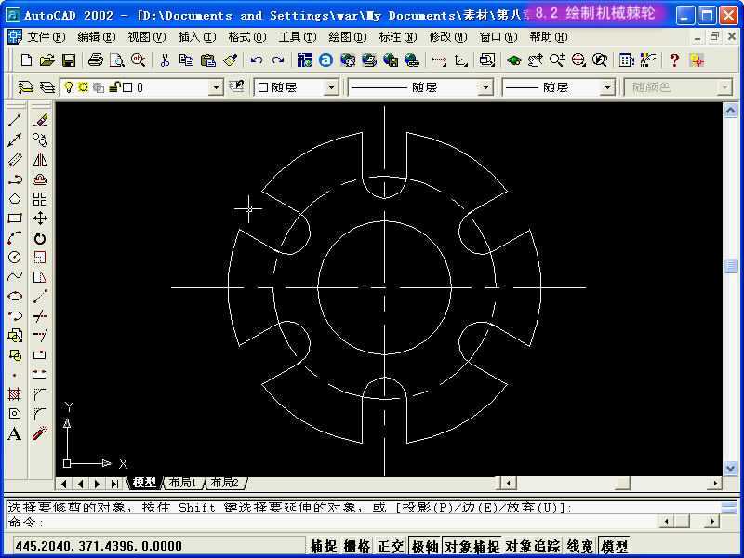Toggle 对象捕捉 object snap in status bar

[x=472, y=546]
